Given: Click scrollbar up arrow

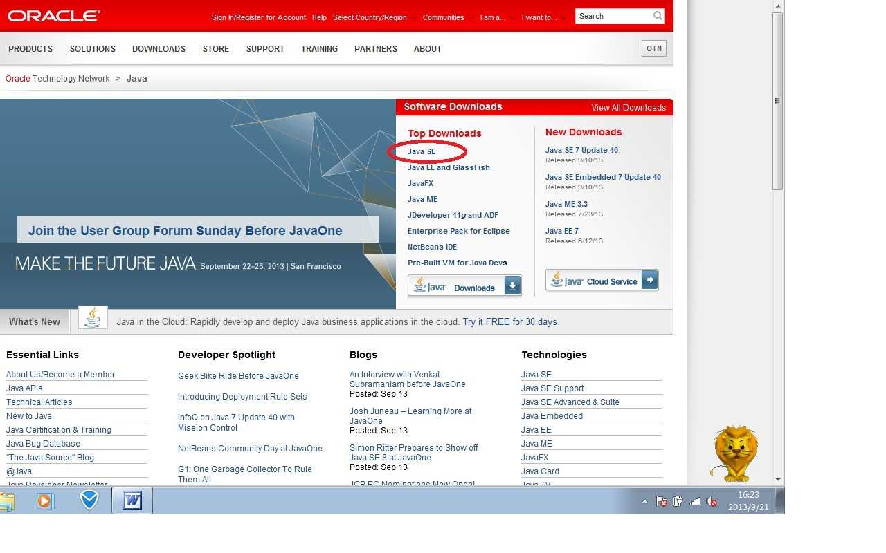Looking at the screenshot, I should 778,6.
